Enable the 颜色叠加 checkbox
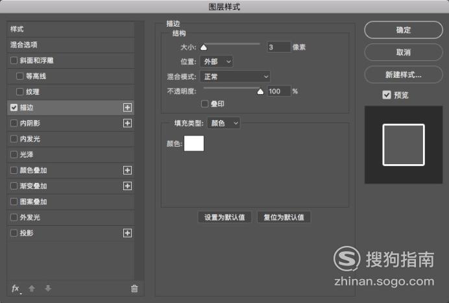The width and height of the screenshot is (449, 303). click(14, 170)
